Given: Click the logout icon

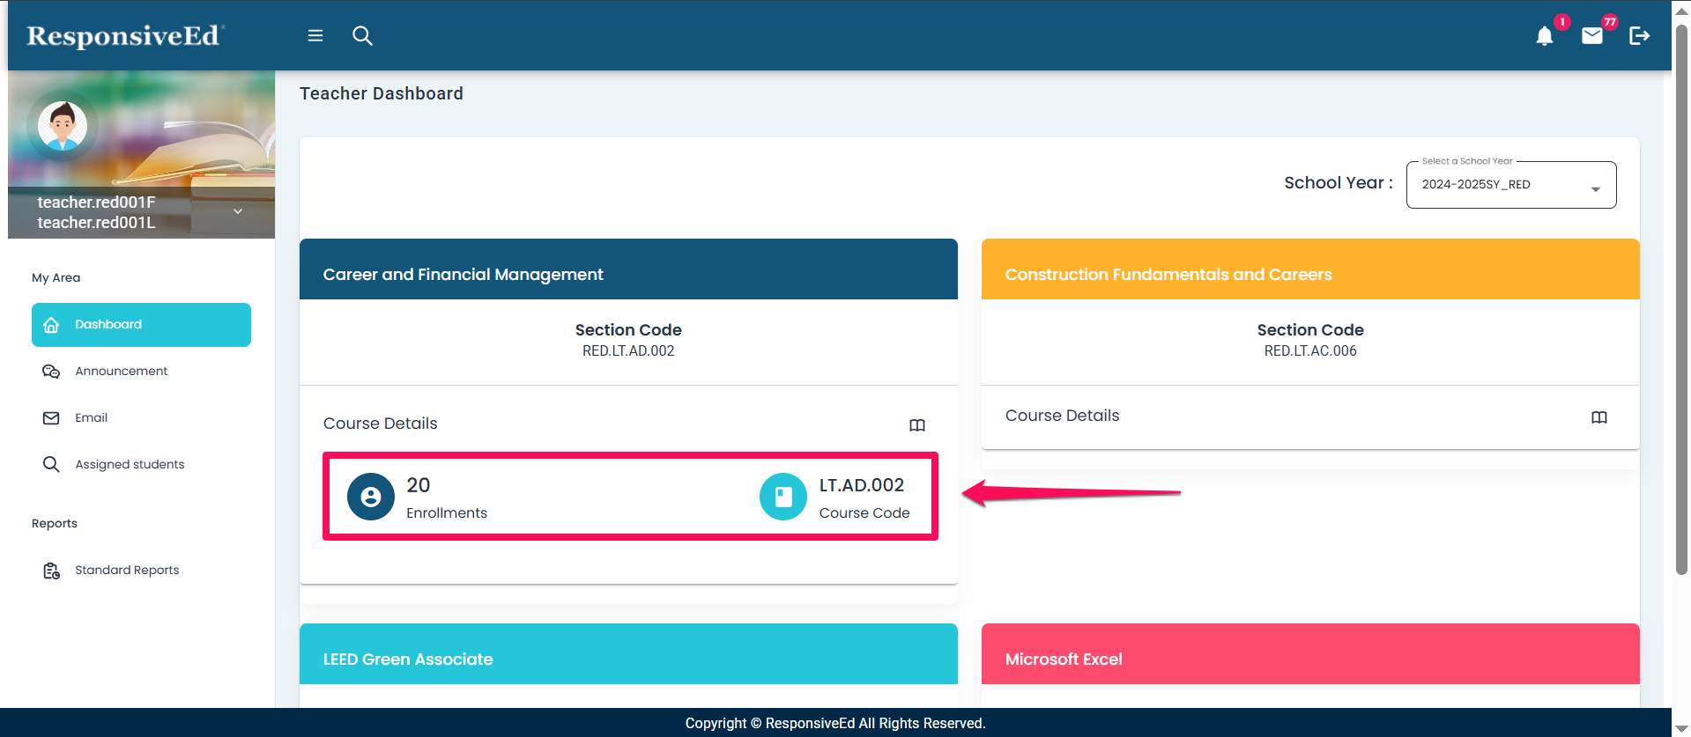Looking at the screenshot, I should click(x=1639, y=36).
